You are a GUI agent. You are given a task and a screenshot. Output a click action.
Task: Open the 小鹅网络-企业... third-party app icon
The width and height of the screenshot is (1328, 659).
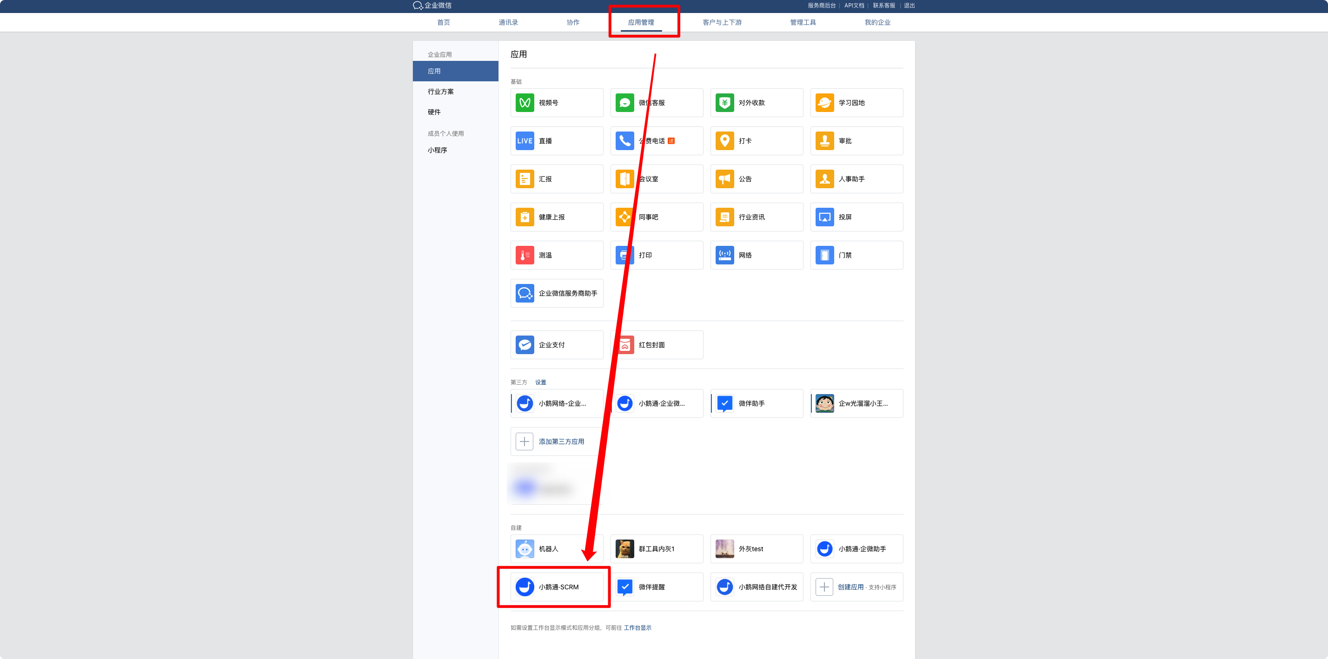coord(525,403)
